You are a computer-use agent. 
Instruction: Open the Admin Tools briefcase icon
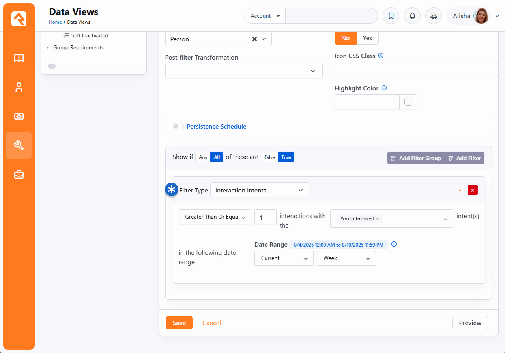[19, 175]
